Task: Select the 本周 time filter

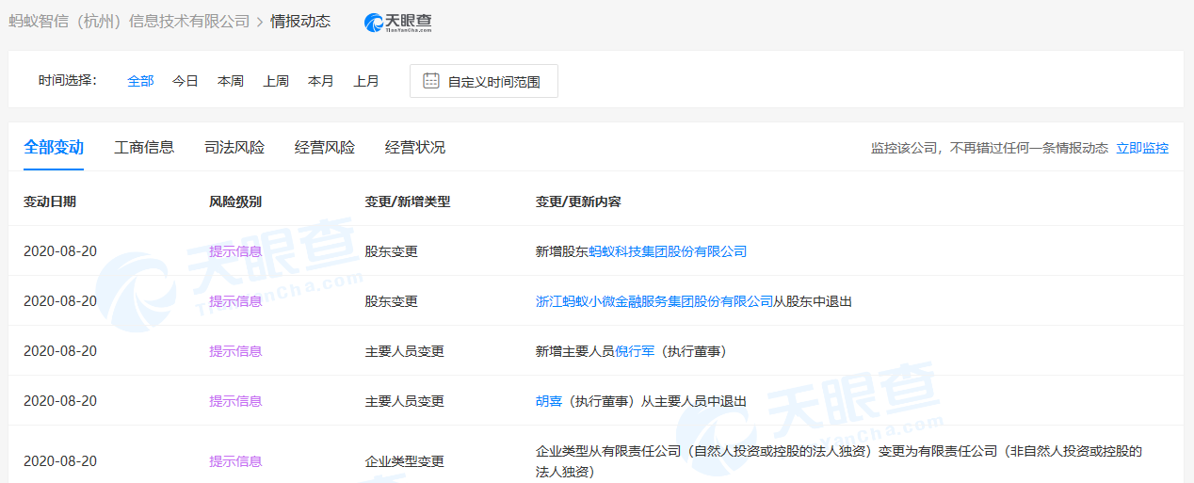Action: click(x=231, y=81)
